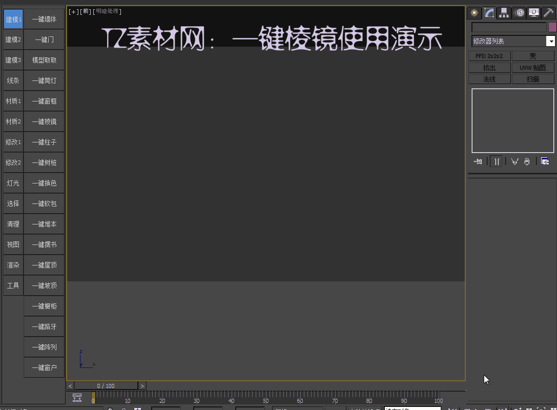This screenshot has height=410, width=557.
Task: Select the 渲染 category tab
Action: point(13,265)
